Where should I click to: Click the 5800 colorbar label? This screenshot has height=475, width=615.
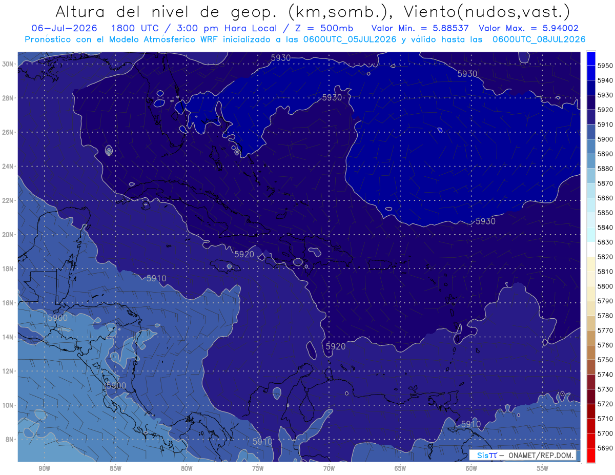[x=606, y=286]
